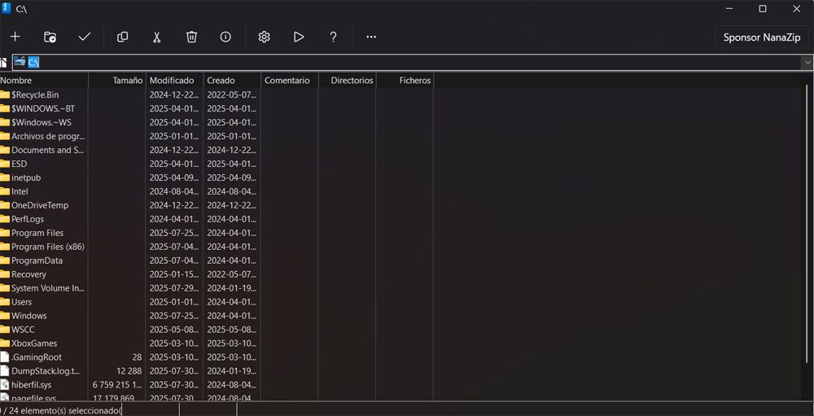The height and width of the screenshot is (416, 814).
Task: Select the Users folder
Action: click(x=21, y=302)
